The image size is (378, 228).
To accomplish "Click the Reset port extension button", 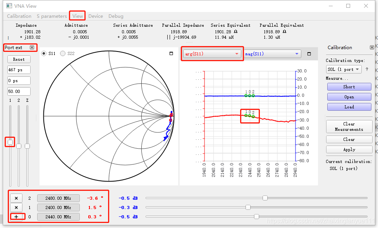I will coord(19,59).
